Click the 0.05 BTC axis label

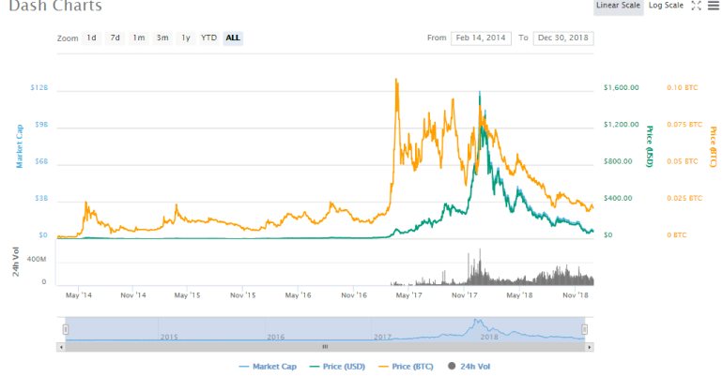coord(682,161)
